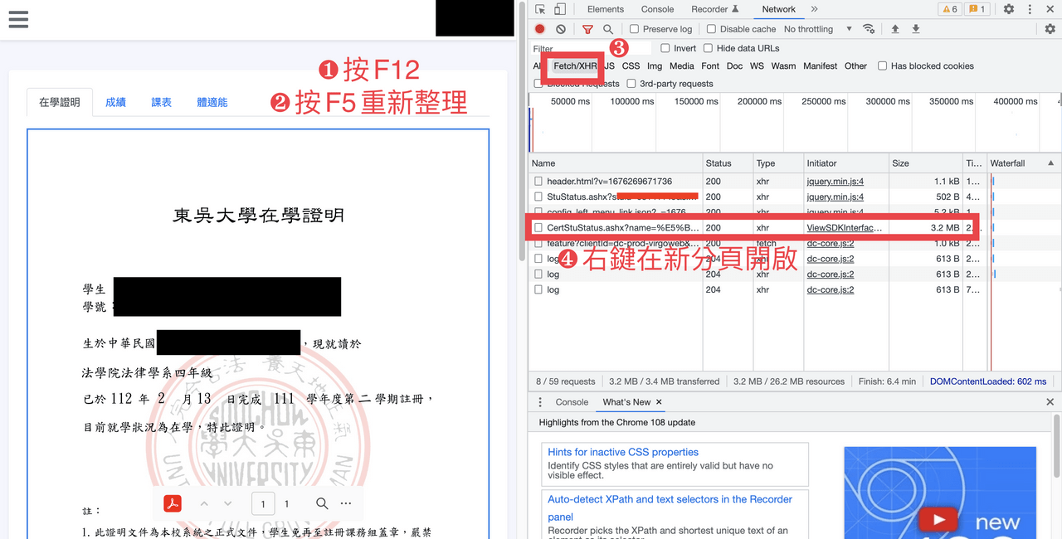Check Hide data URLs
The image size is (1062, 539).
click(x=708, y=48)
